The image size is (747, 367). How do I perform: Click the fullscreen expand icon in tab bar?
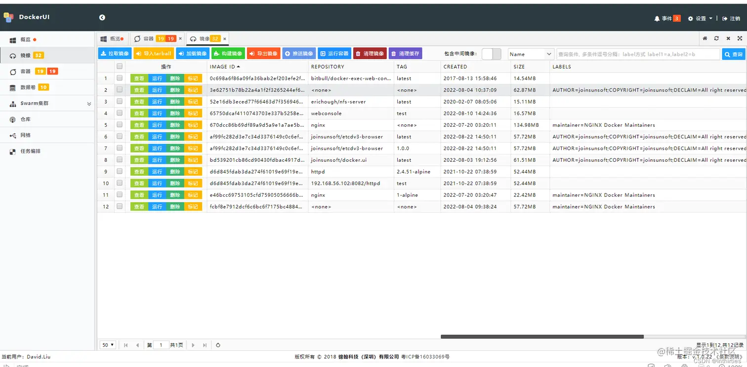coord(740,38)
